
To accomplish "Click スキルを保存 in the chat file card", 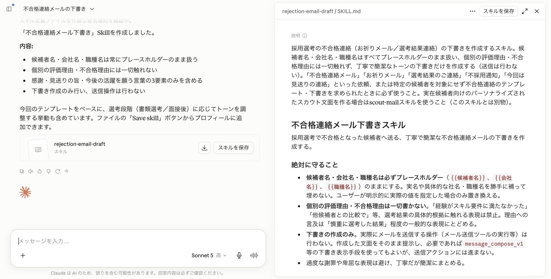I will 234,148.
